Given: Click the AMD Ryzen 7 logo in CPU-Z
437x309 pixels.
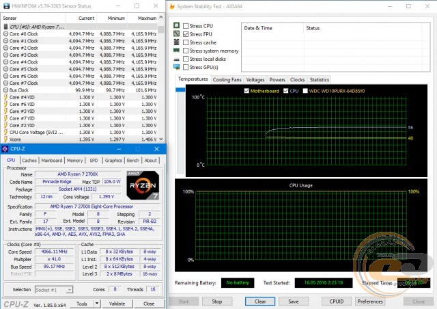Looking at the screenshot, I should coord(143,185).
